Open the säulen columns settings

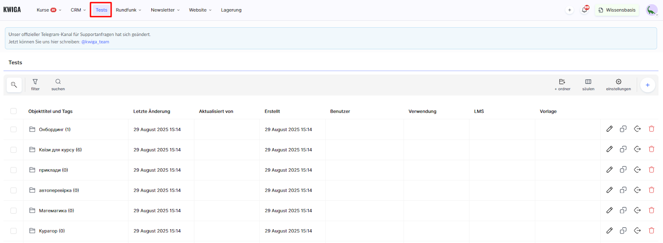coord(588,84)
